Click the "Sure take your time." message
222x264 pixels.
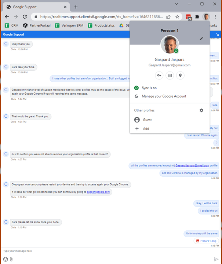[23, 67]
